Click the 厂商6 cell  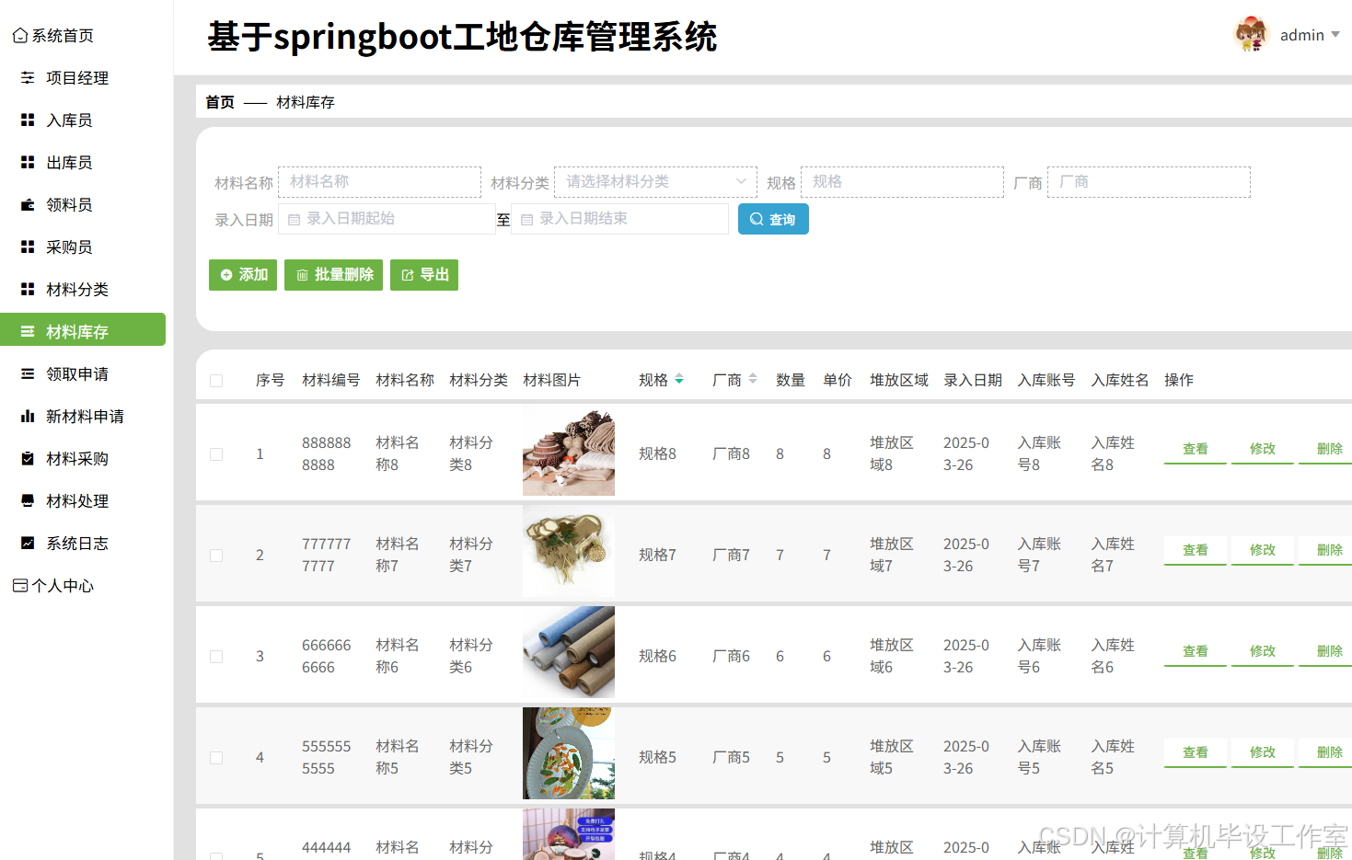tap(731, 657)
